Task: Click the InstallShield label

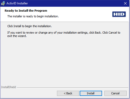Action: (x=9, y=87)
